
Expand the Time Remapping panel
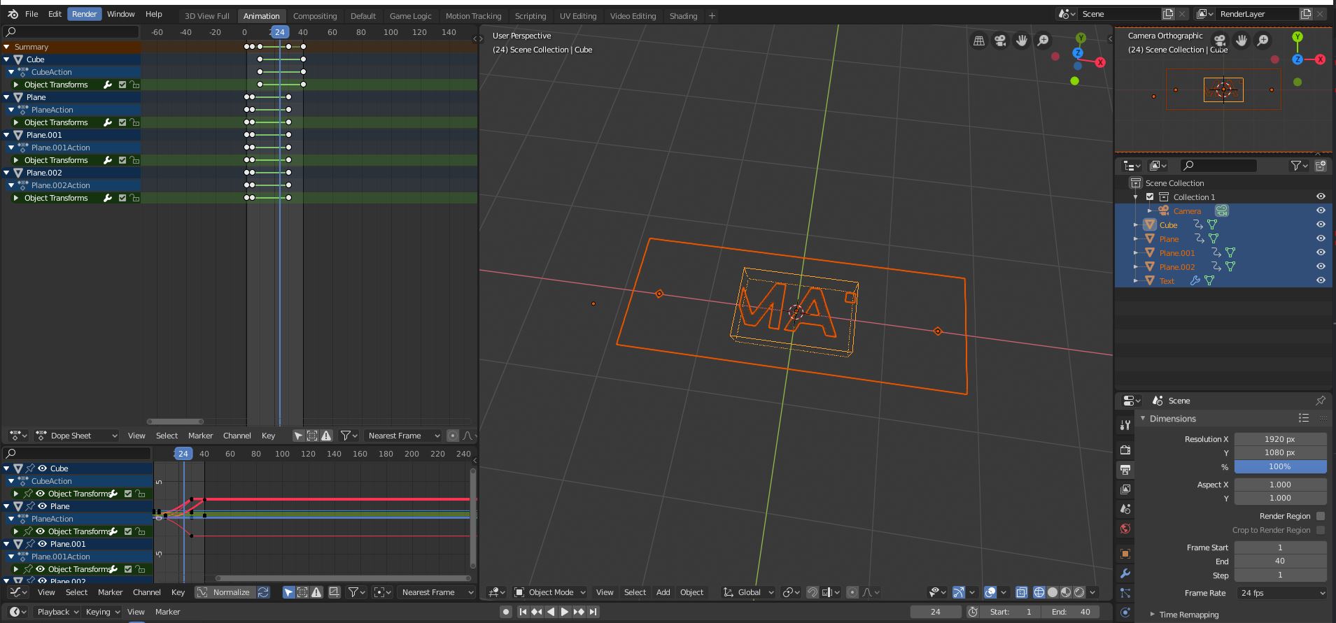1188,615
